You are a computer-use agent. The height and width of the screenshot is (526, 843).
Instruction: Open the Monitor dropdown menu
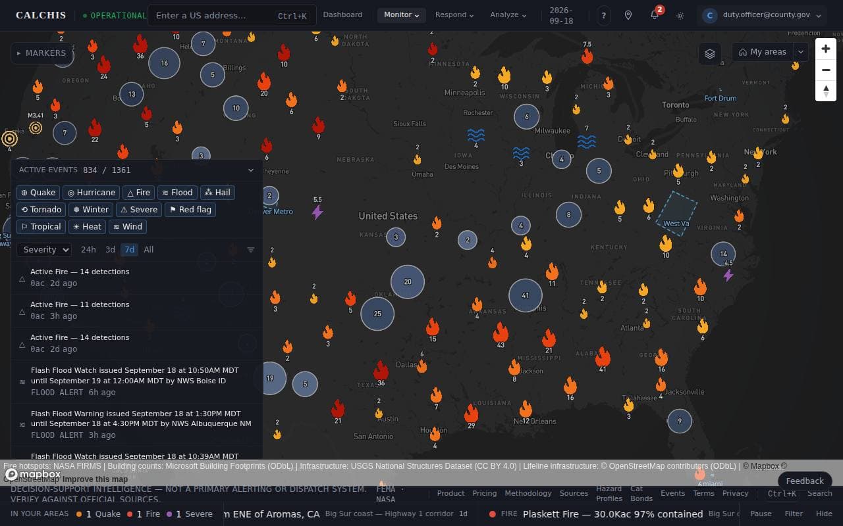tap(402, 15)
